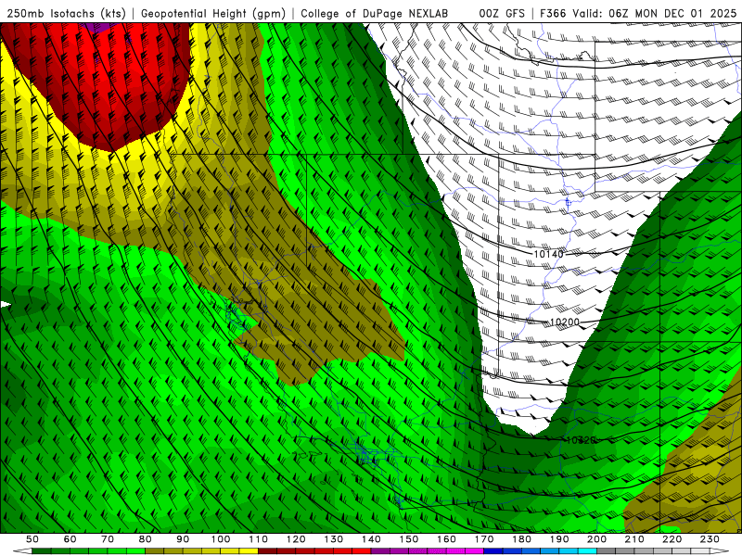Click the 110 value on the color scale
742x556 pixels.
259,539
